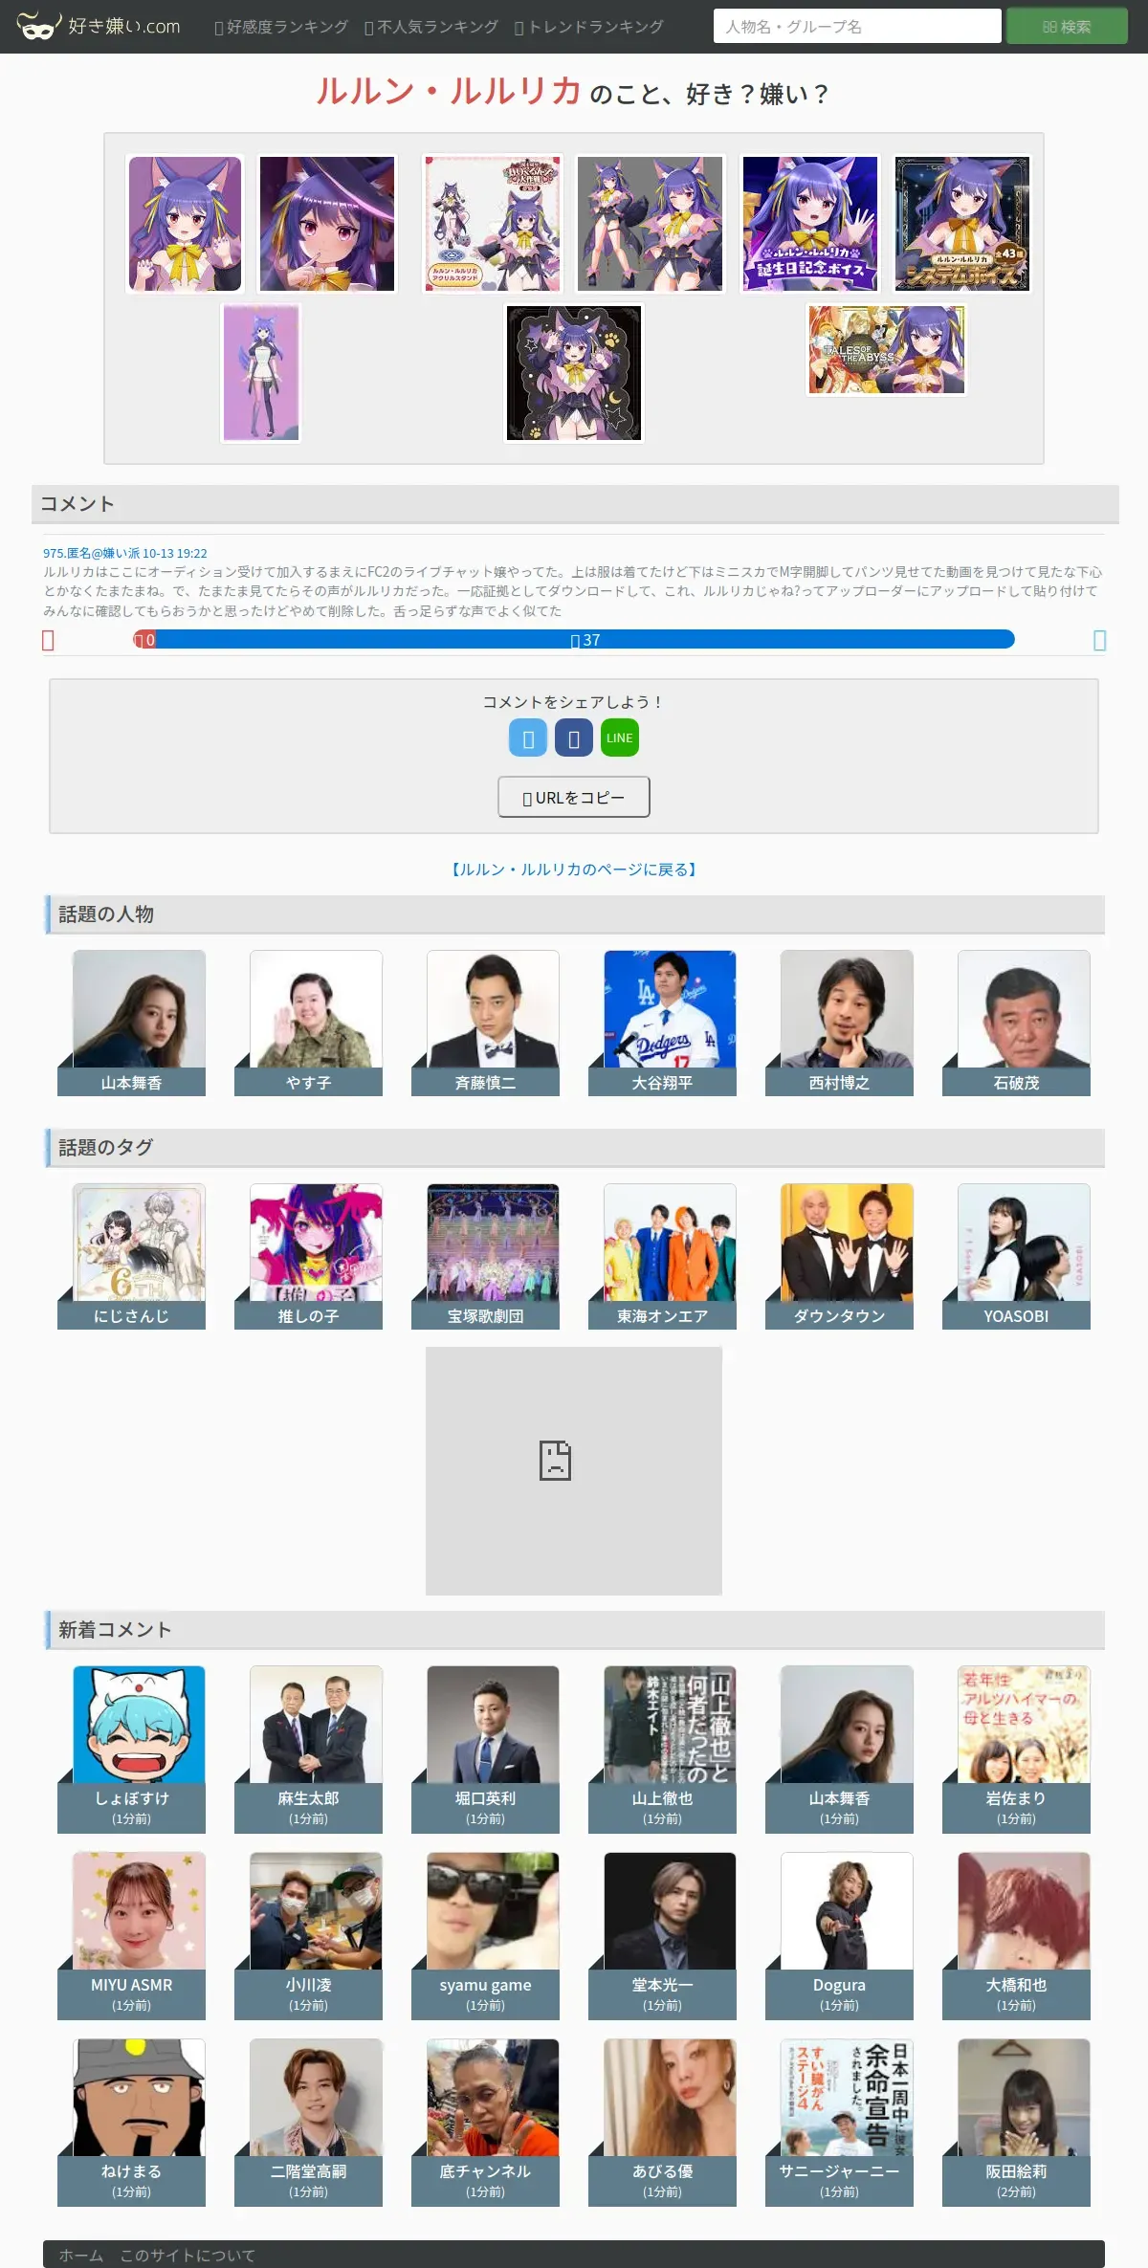Open the syamu game card
The height and width of the screenshot is (2268, 1148).
[x=486, y=1935]
